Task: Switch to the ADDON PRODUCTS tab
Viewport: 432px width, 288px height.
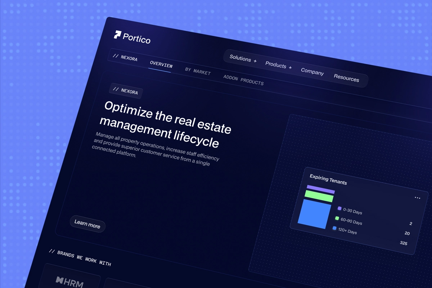Action: (243, 80)
